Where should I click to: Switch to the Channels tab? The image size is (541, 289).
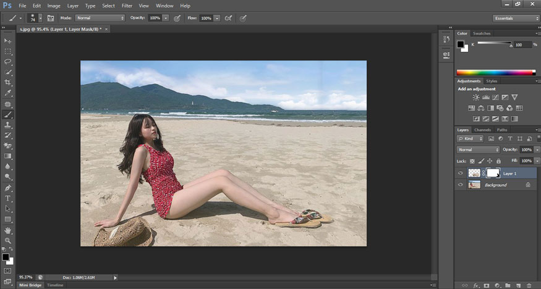pyautogui.click(x=482, y=130)
